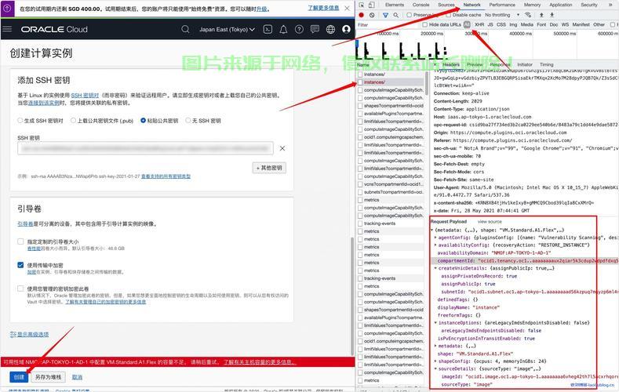Clear the SSH key with X icon

pyautogui.click(x=282, y=147)
